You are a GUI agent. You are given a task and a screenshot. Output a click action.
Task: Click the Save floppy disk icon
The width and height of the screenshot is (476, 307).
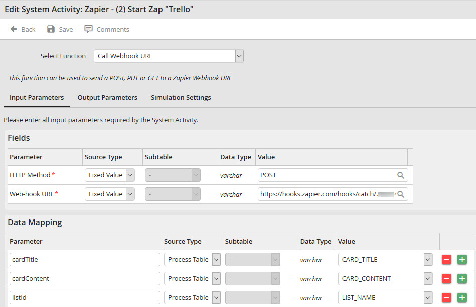click(x=51, y=29)
